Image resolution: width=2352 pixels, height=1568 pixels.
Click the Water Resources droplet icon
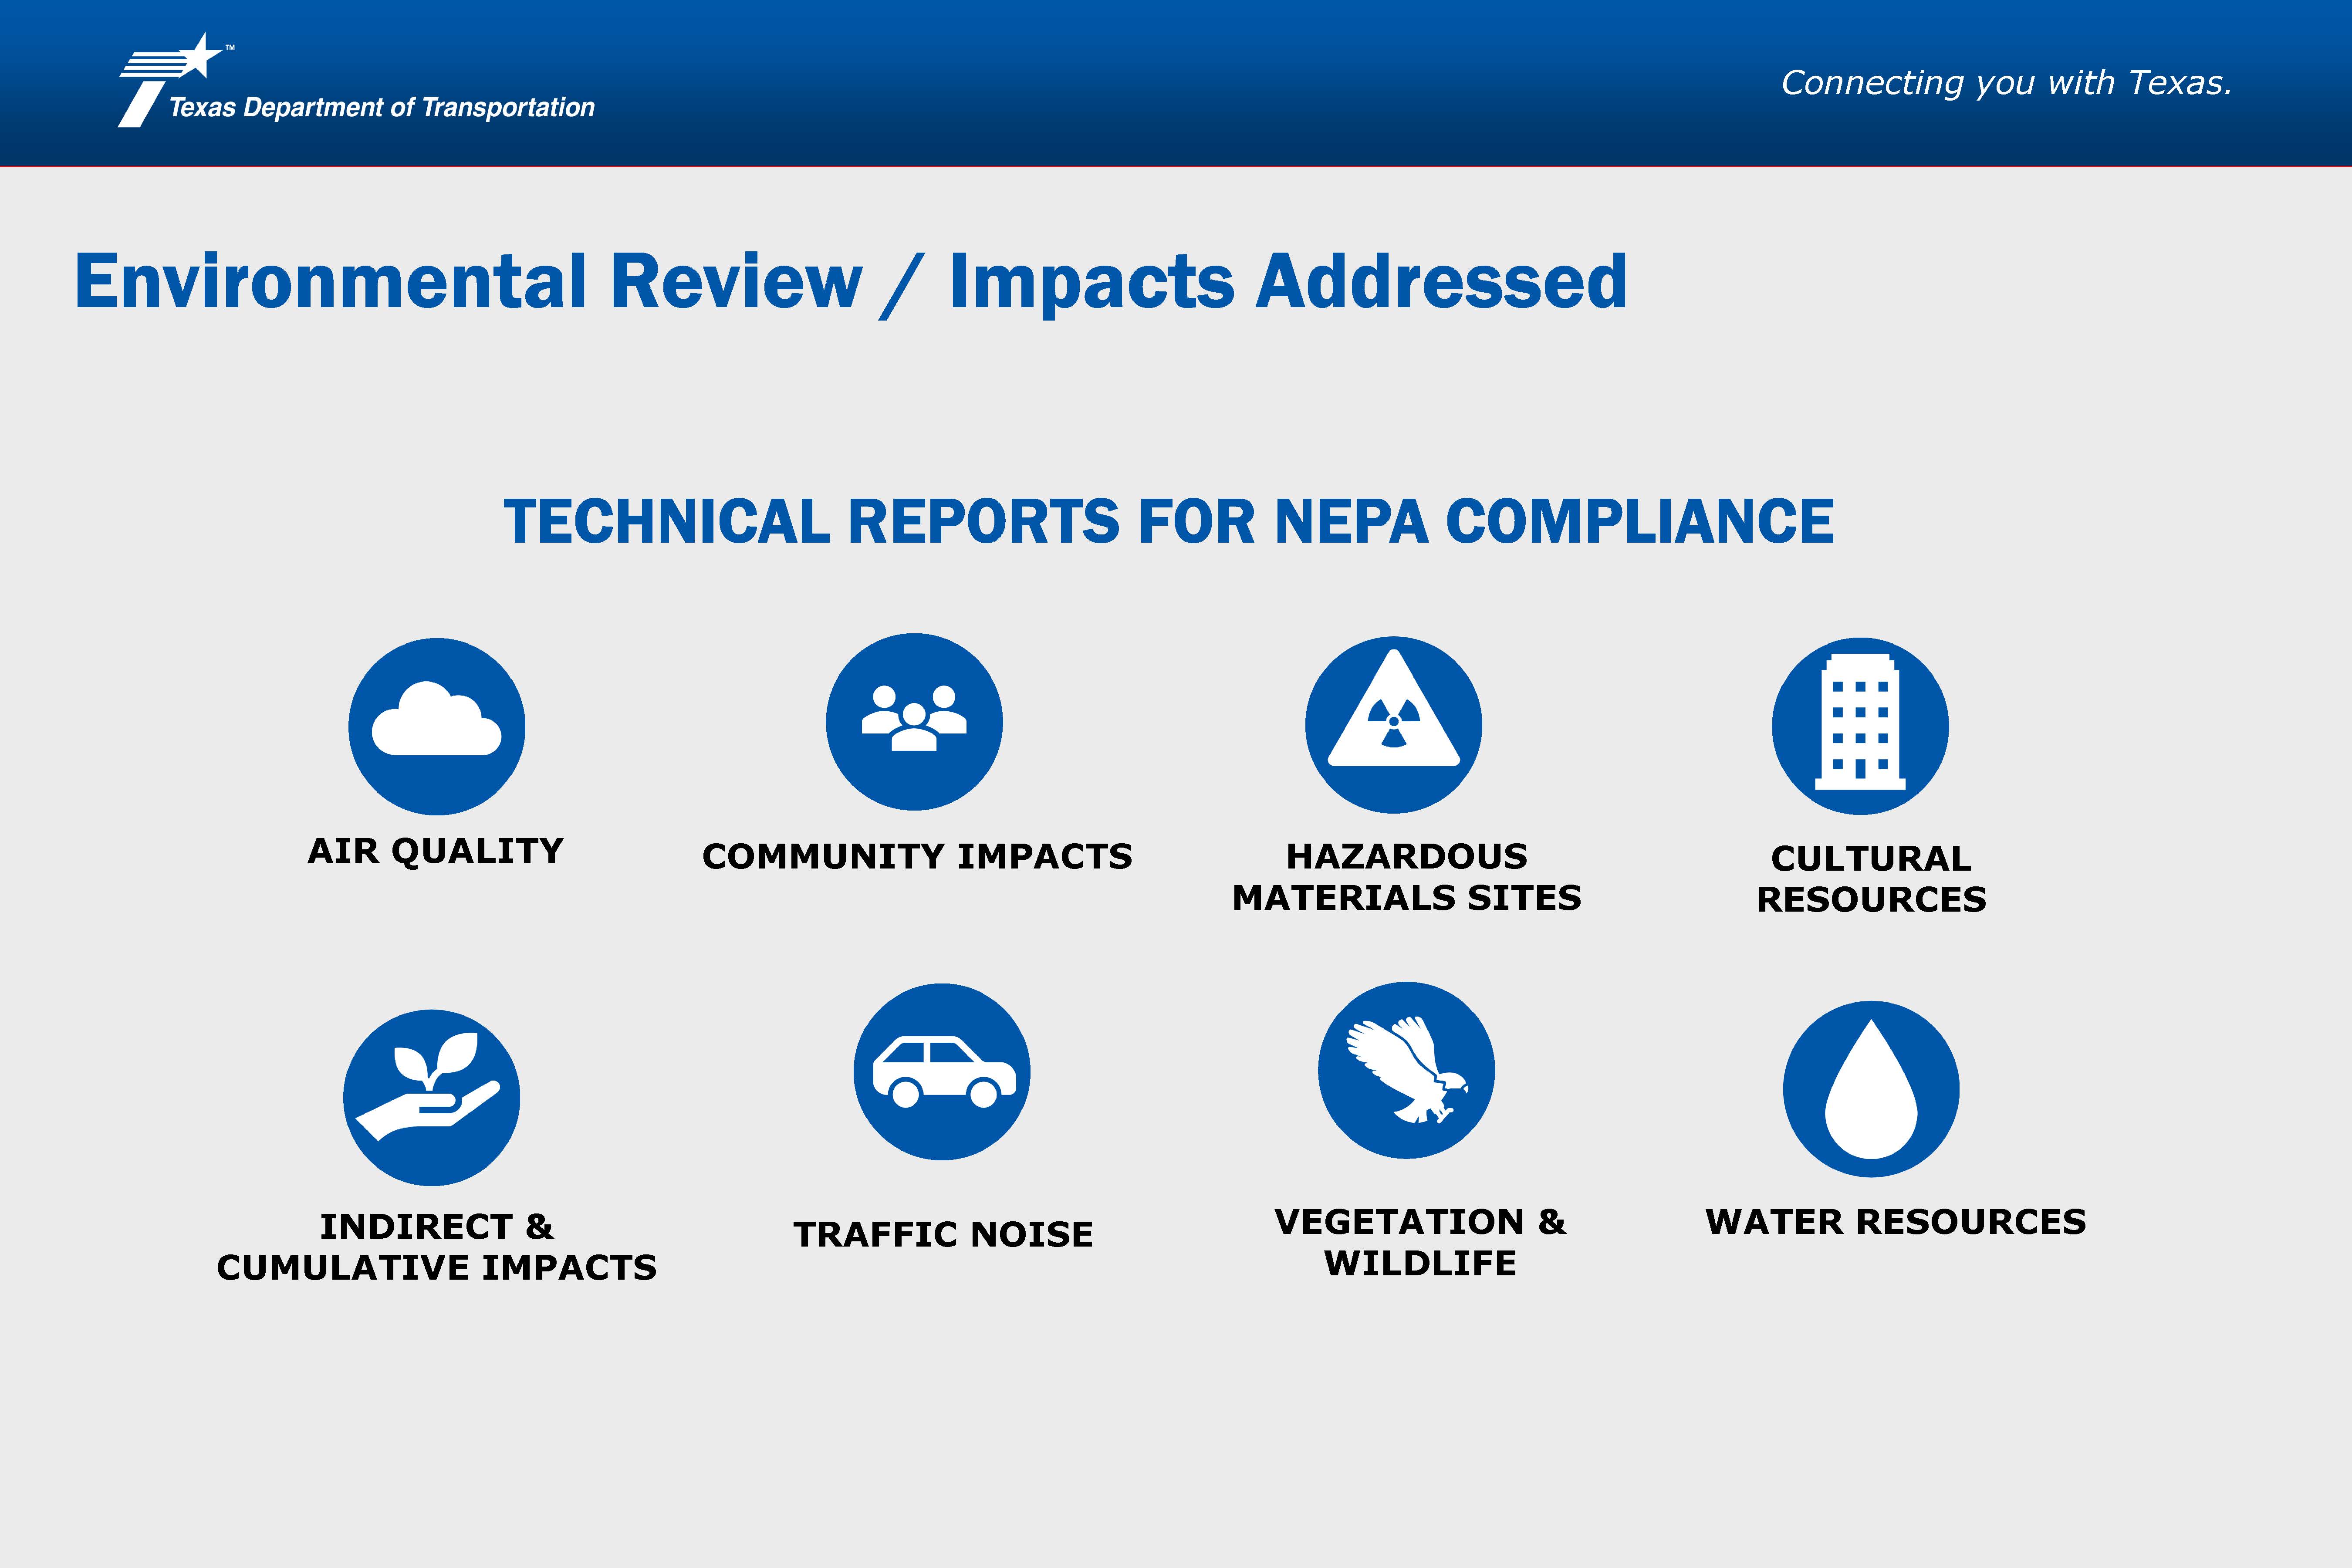1871,1089
